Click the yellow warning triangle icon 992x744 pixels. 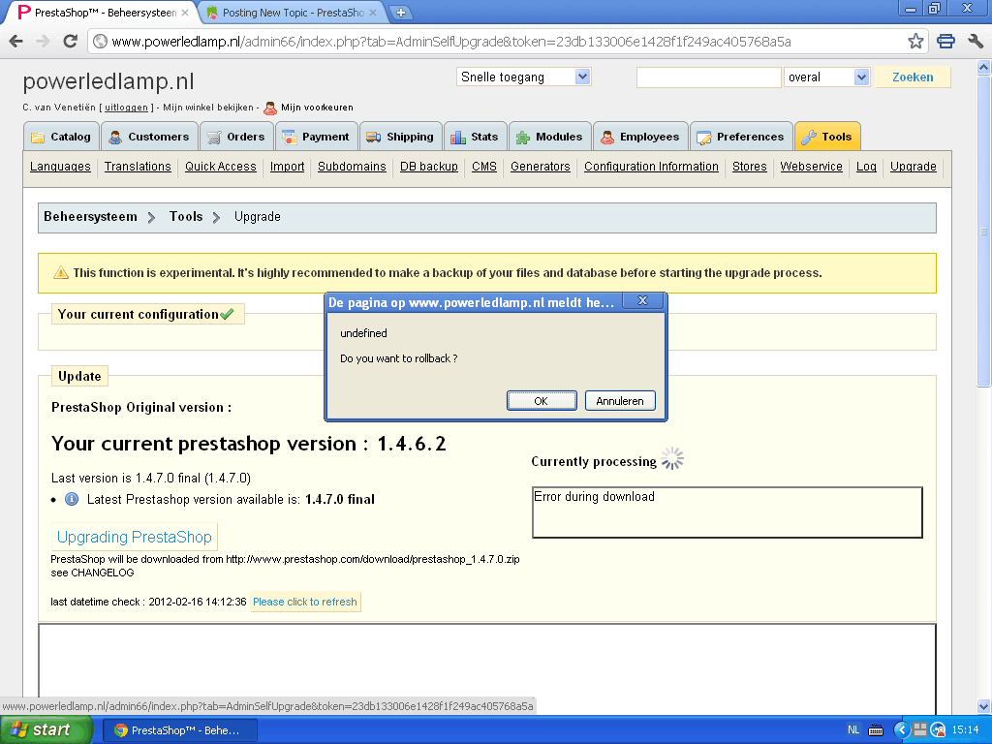[x=61, y=272]
